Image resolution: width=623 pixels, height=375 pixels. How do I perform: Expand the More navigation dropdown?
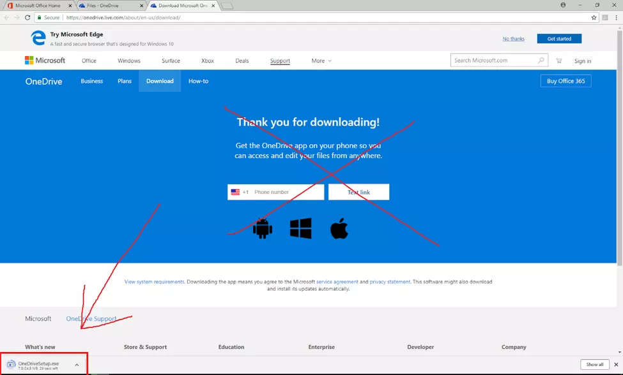pyautogui.click(x=321, y=61)
